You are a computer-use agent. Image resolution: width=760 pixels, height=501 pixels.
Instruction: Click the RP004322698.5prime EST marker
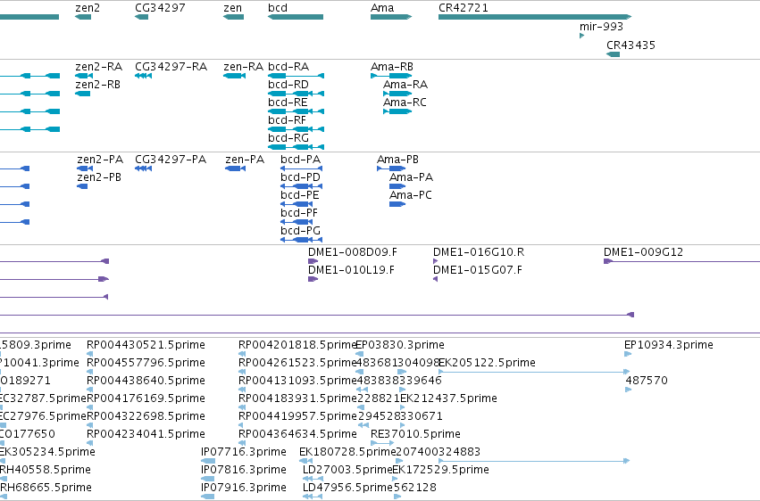89,425
